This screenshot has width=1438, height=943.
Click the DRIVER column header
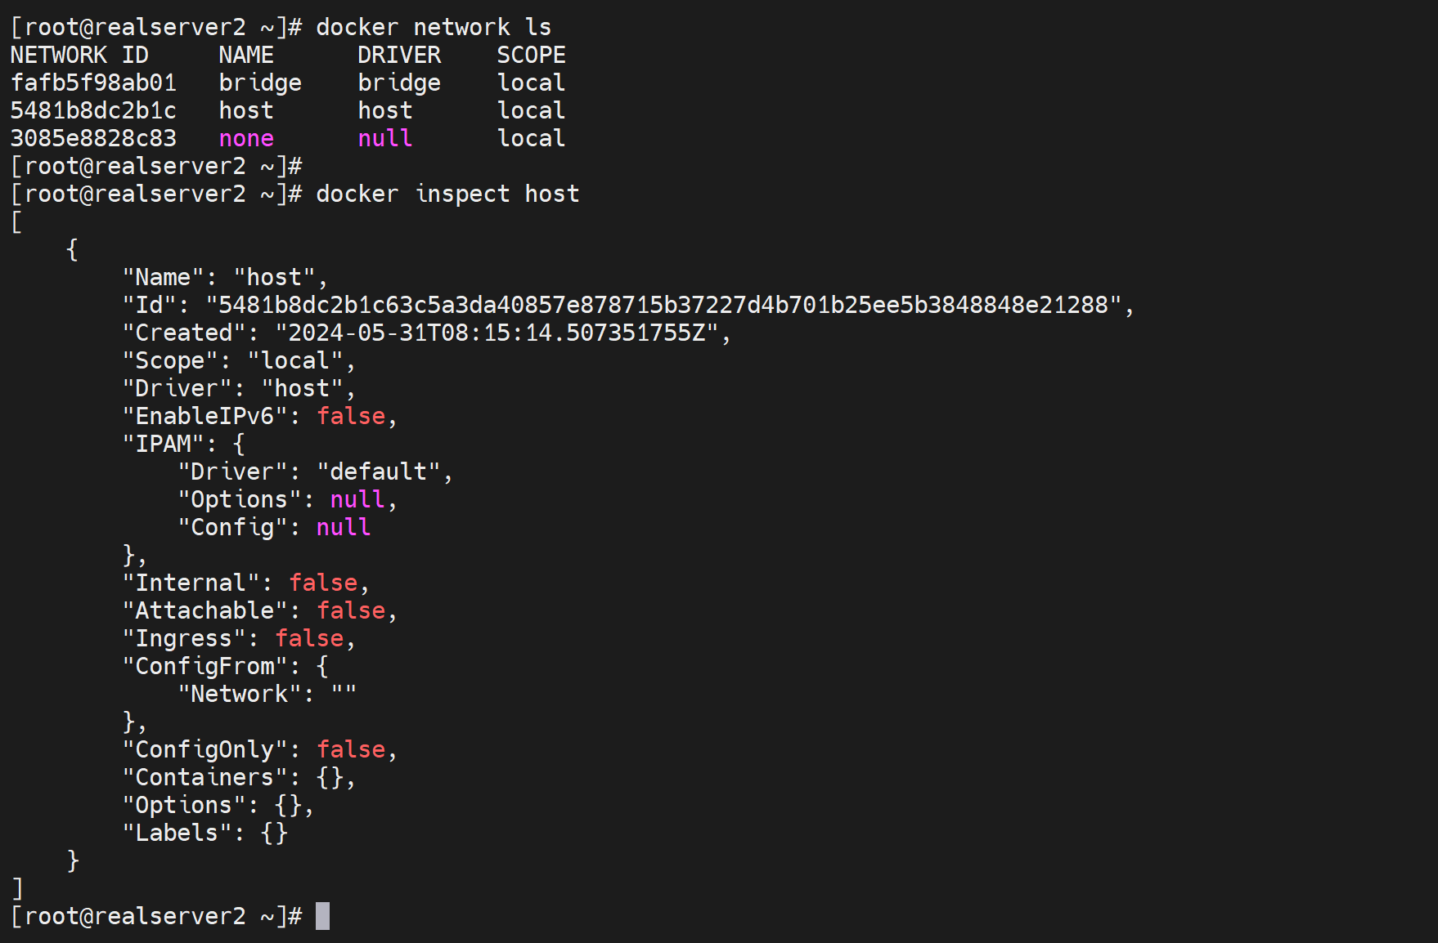click(399, 55)
